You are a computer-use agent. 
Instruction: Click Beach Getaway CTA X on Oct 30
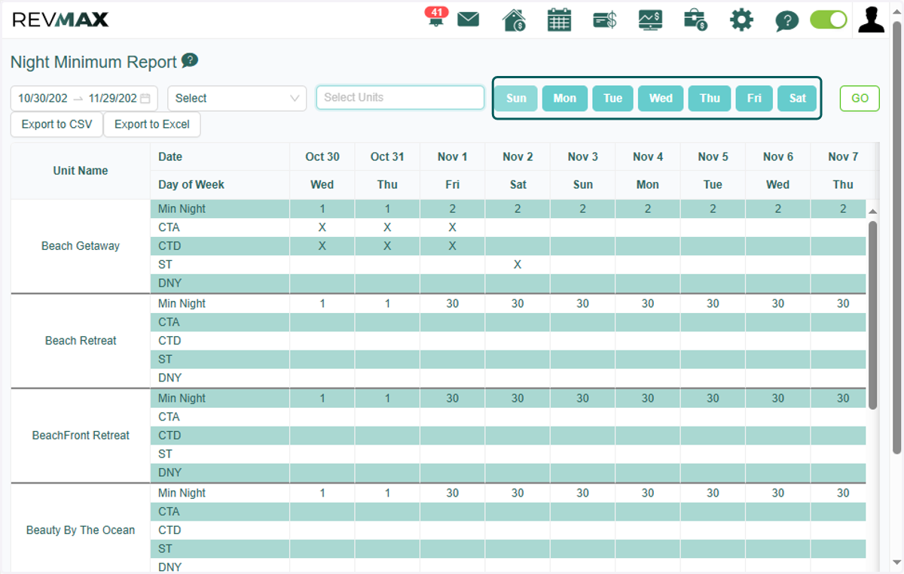(x=322, y=227)
